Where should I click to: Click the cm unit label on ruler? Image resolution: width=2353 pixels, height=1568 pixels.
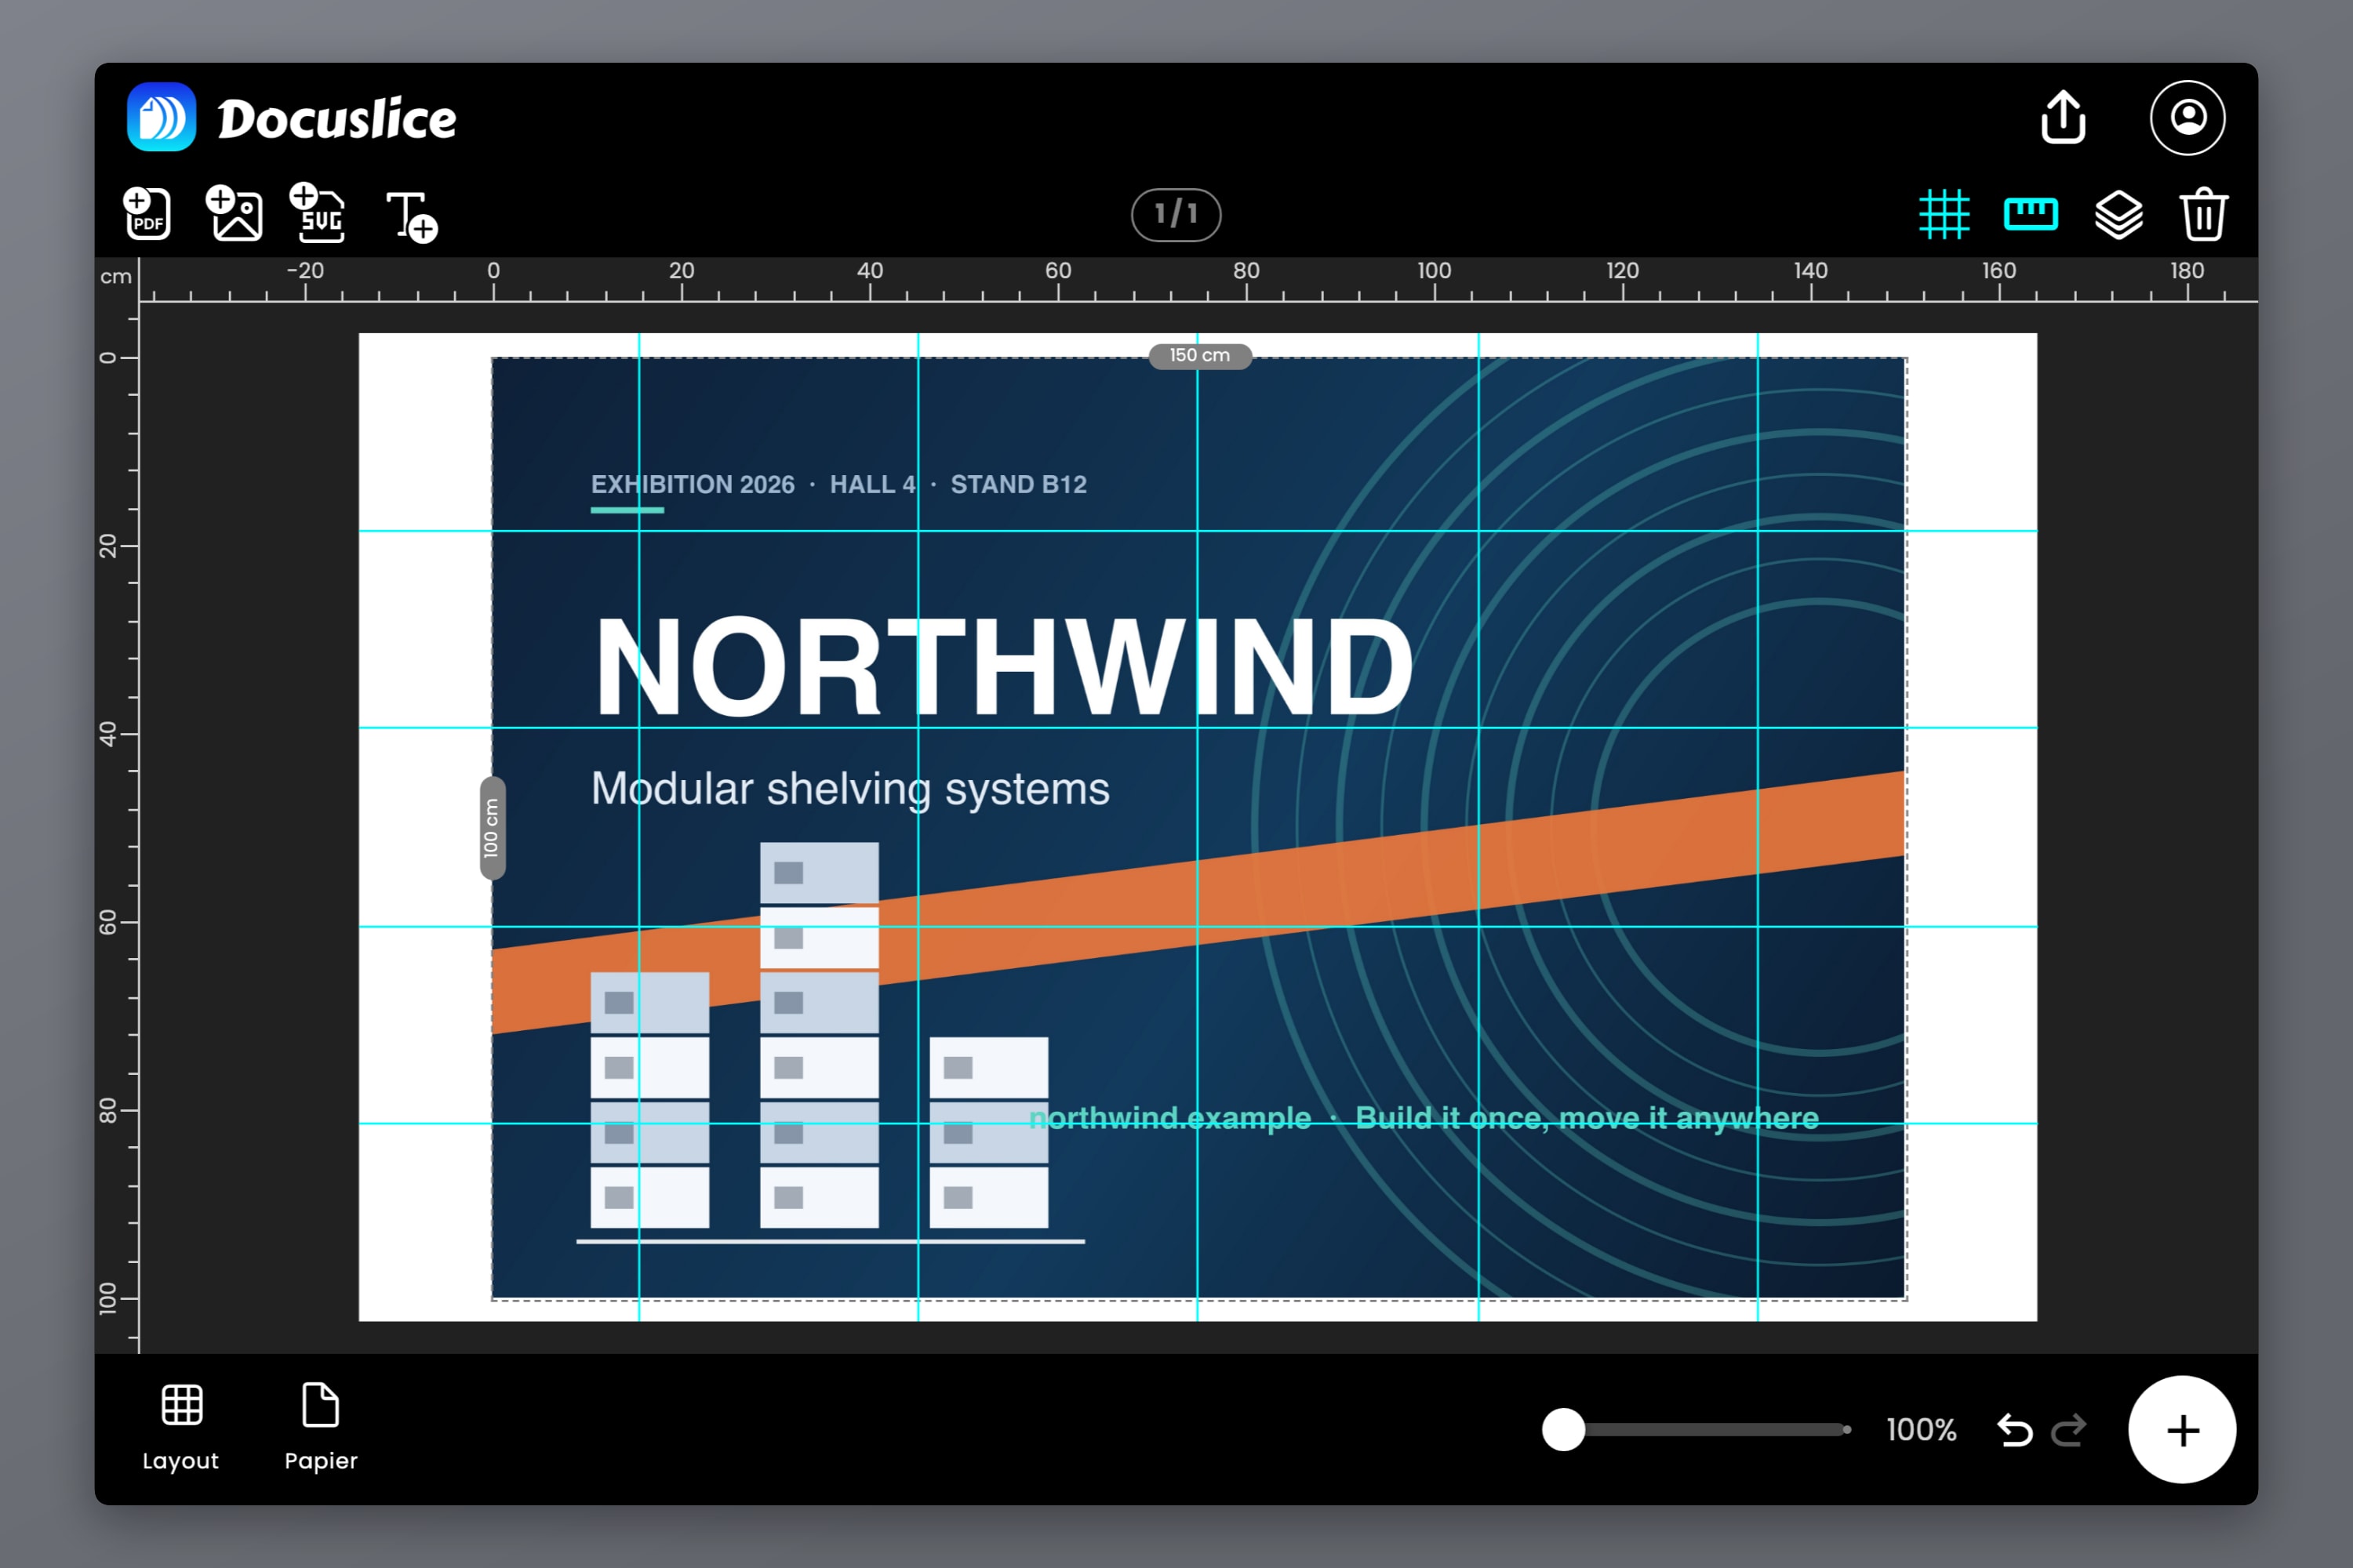[x=116, y=276]
